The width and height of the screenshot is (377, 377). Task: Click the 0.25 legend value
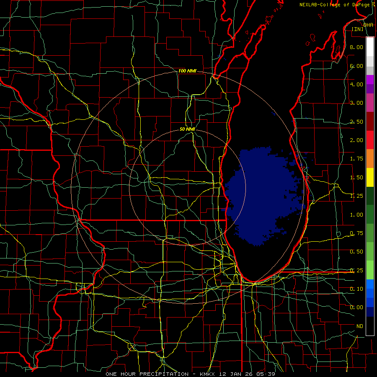pos(356,271)
